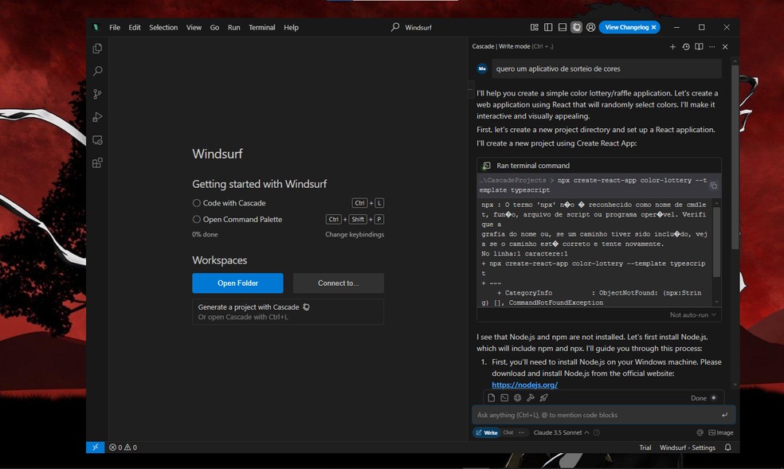Open the account profile icon in the title bar
The height and width of the screenshot is (469, 784).
tap(590, 27)
